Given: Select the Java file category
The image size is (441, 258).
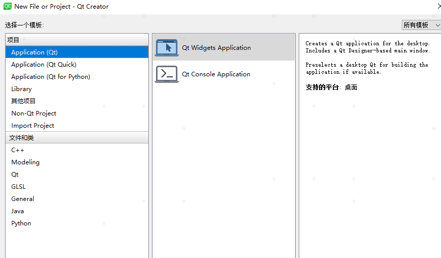Looking at the screenshot, I should 77,211.
